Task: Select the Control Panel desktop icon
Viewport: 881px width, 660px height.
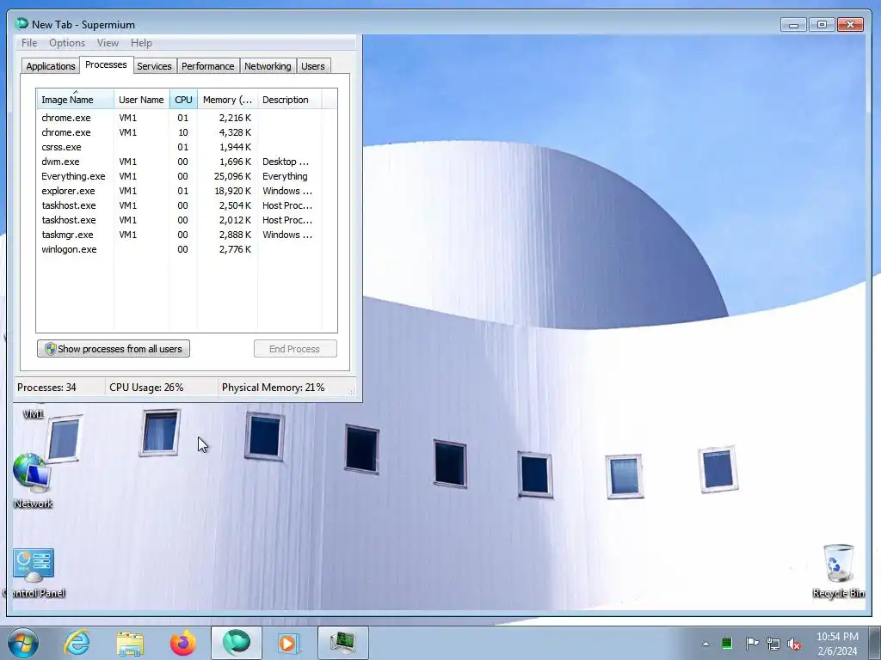Action: click(34, 572)
